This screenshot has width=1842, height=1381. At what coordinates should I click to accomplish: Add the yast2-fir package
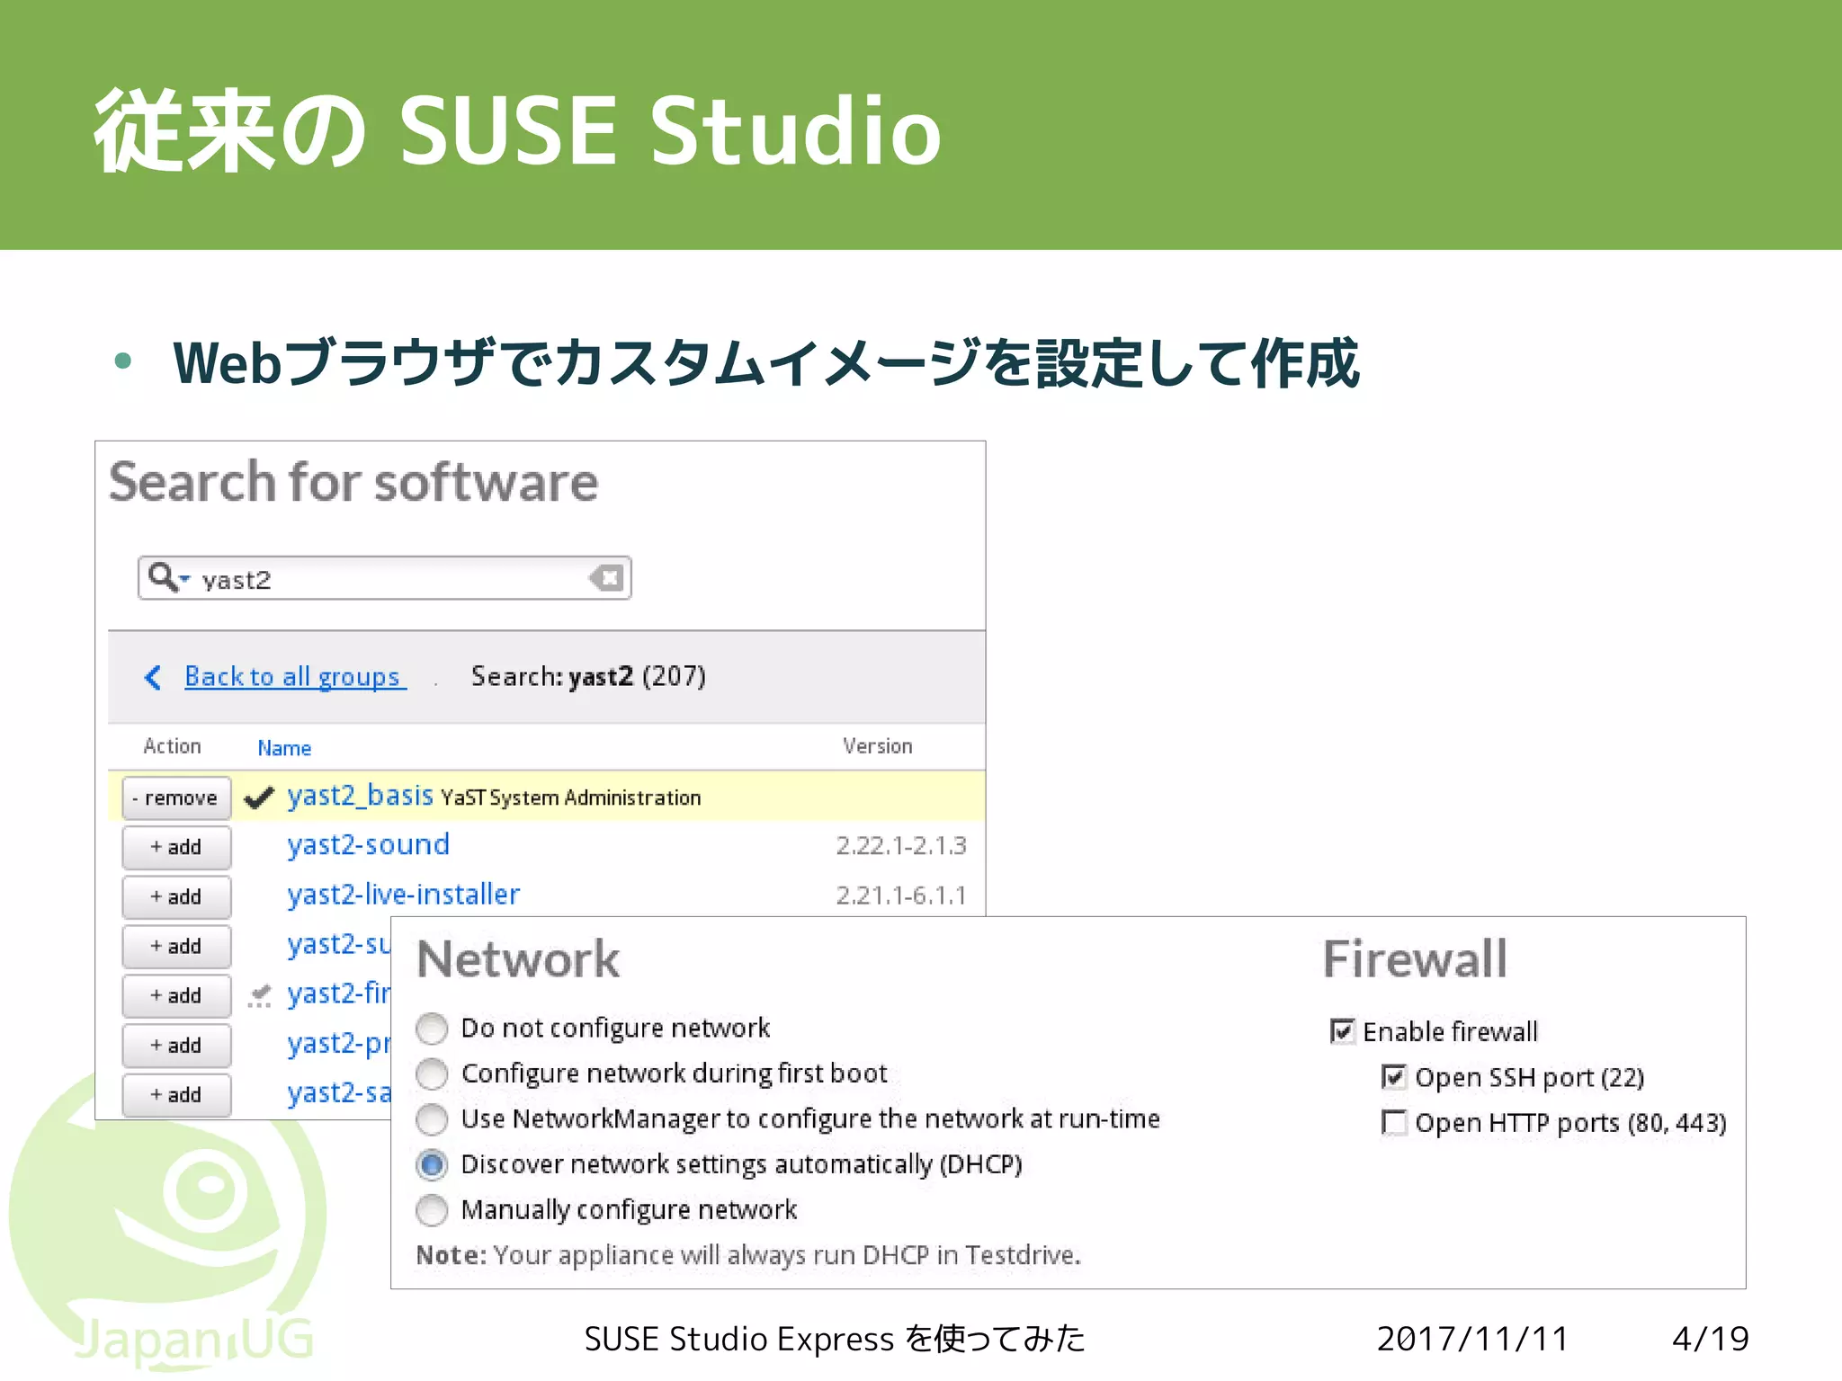176,996
